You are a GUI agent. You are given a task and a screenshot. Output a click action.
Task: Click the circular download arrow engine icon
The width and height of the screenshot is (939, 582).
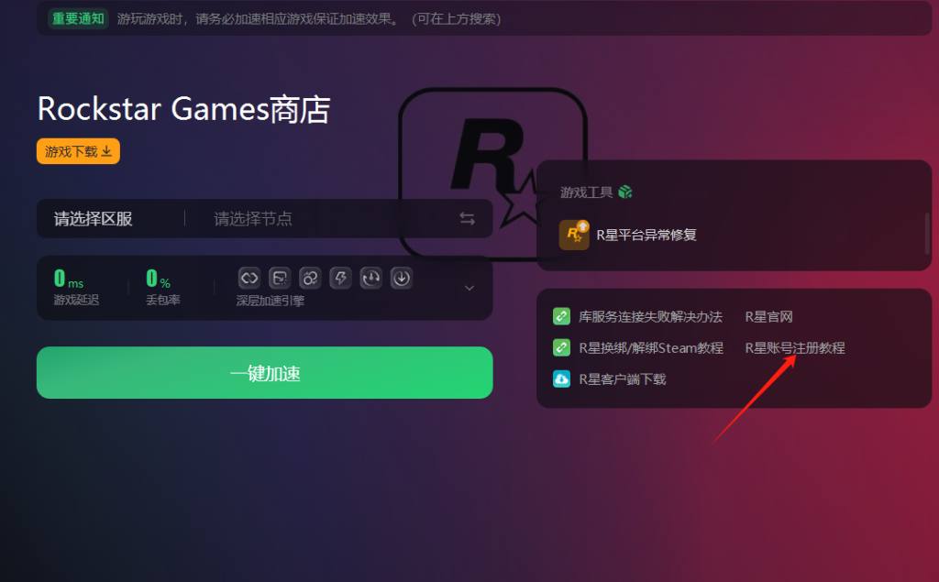tap(402, 278)
